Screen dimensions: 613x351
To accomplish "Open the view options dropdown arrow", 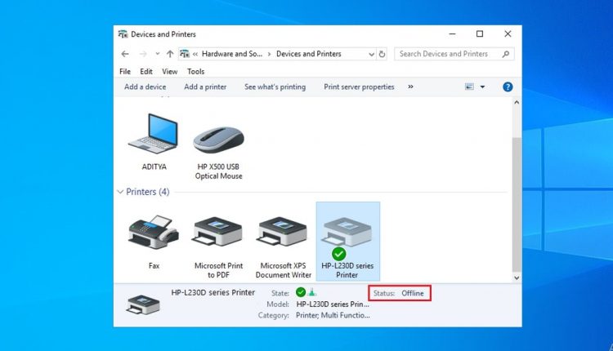I will (x=482, y=87).
